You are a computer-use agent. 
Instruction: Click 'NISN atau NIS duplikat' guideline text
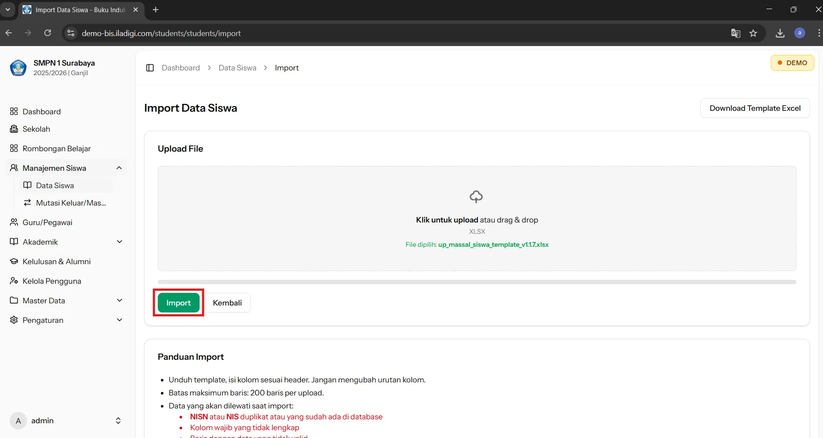click(286, 417)
